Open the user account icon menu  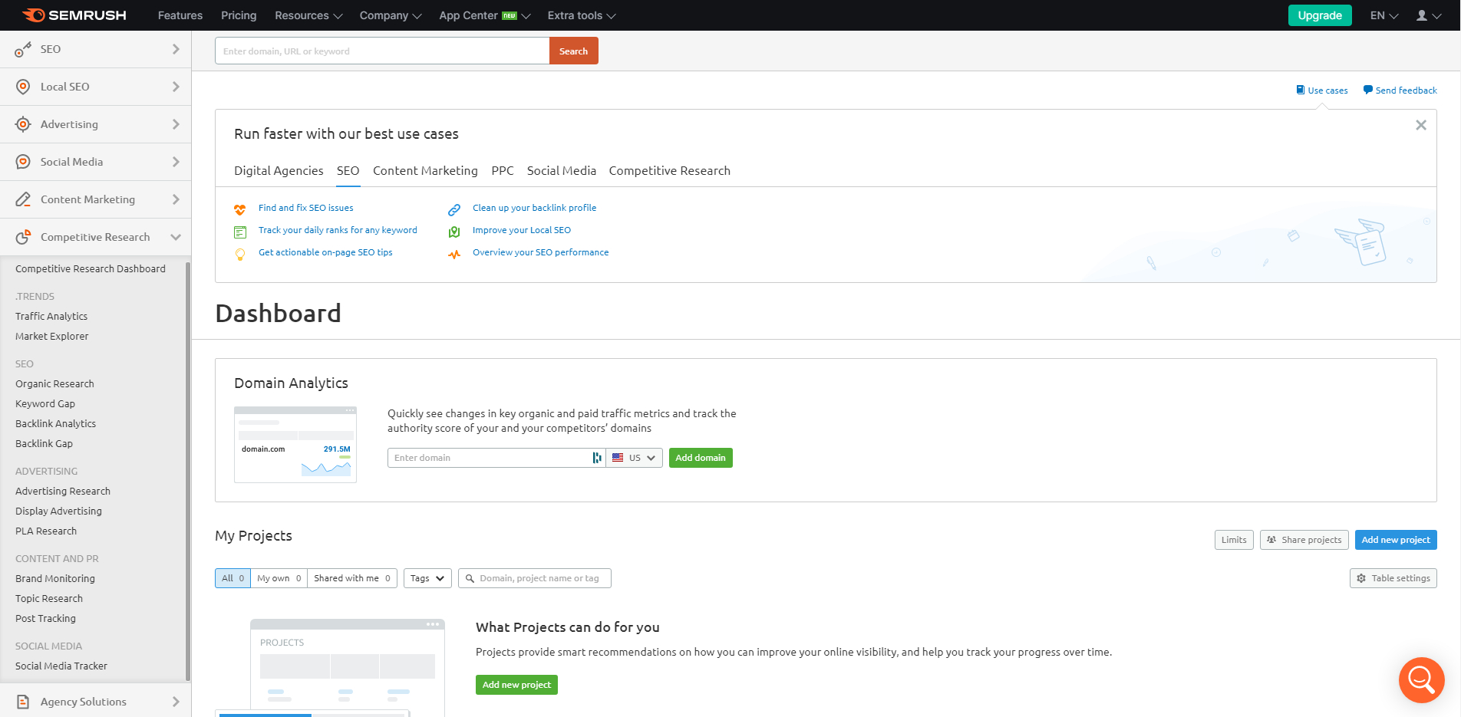1427,15
